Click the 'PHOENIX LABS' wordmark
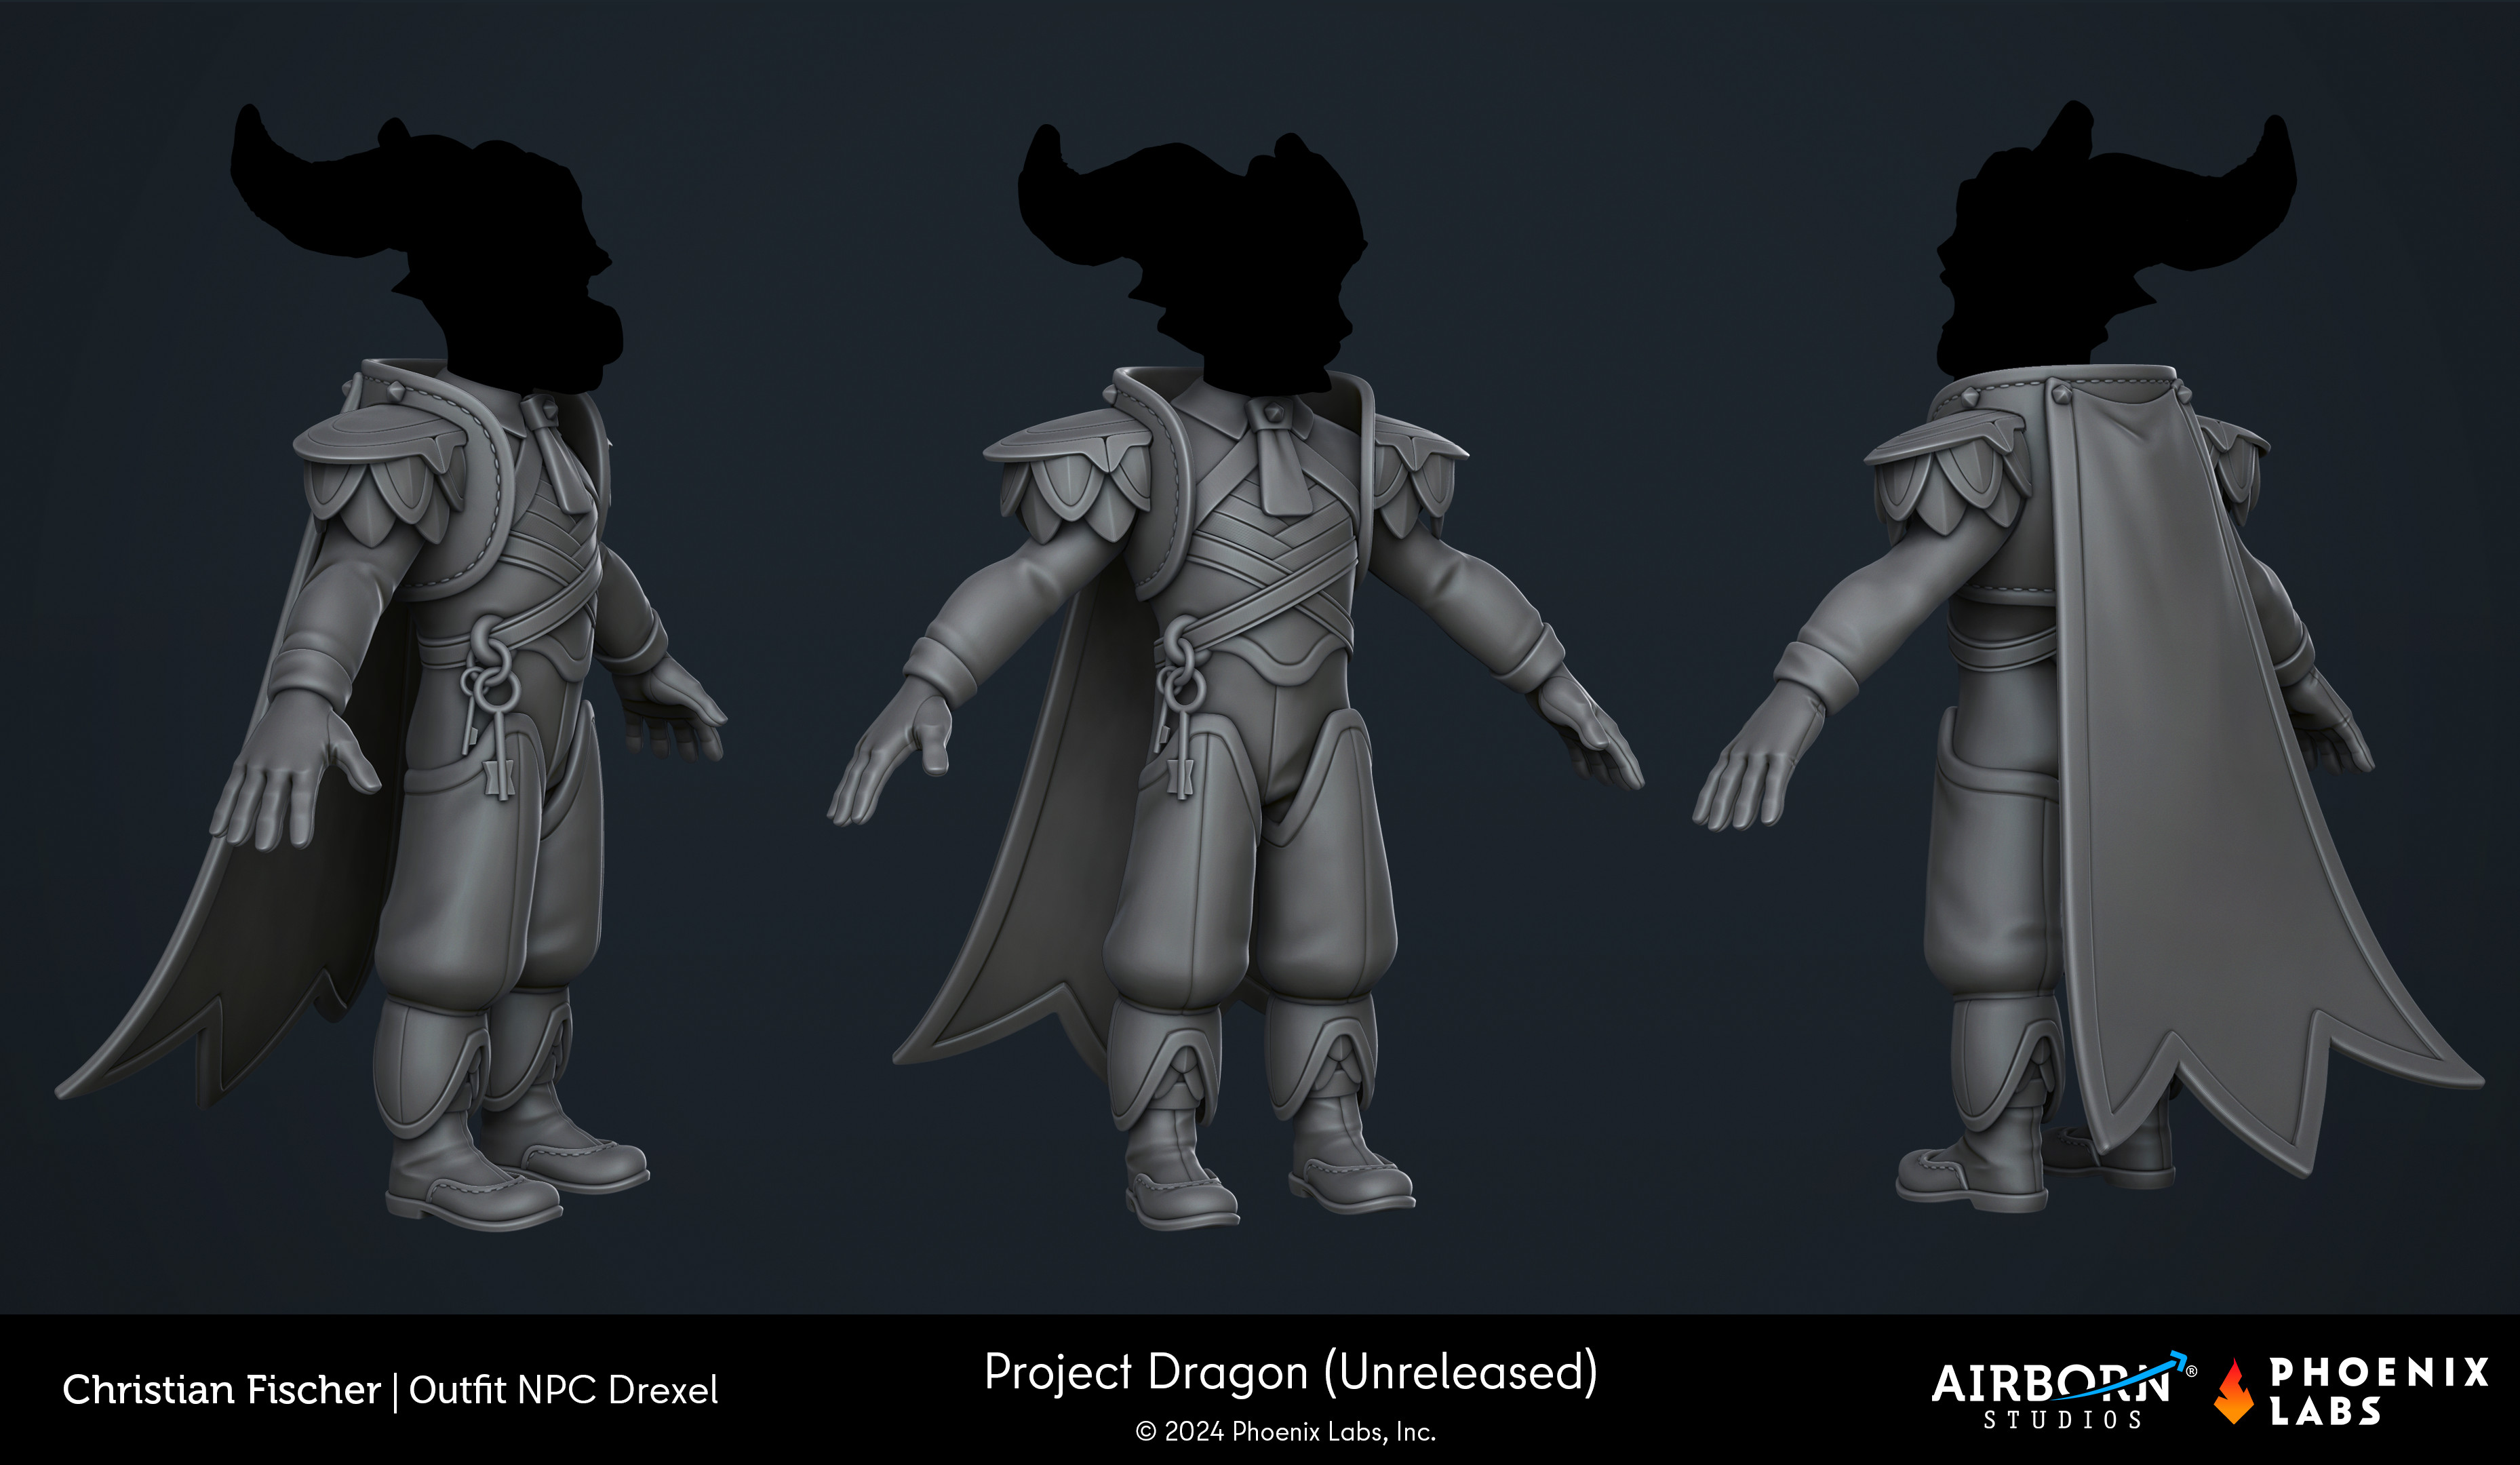 [2379, 1391]
